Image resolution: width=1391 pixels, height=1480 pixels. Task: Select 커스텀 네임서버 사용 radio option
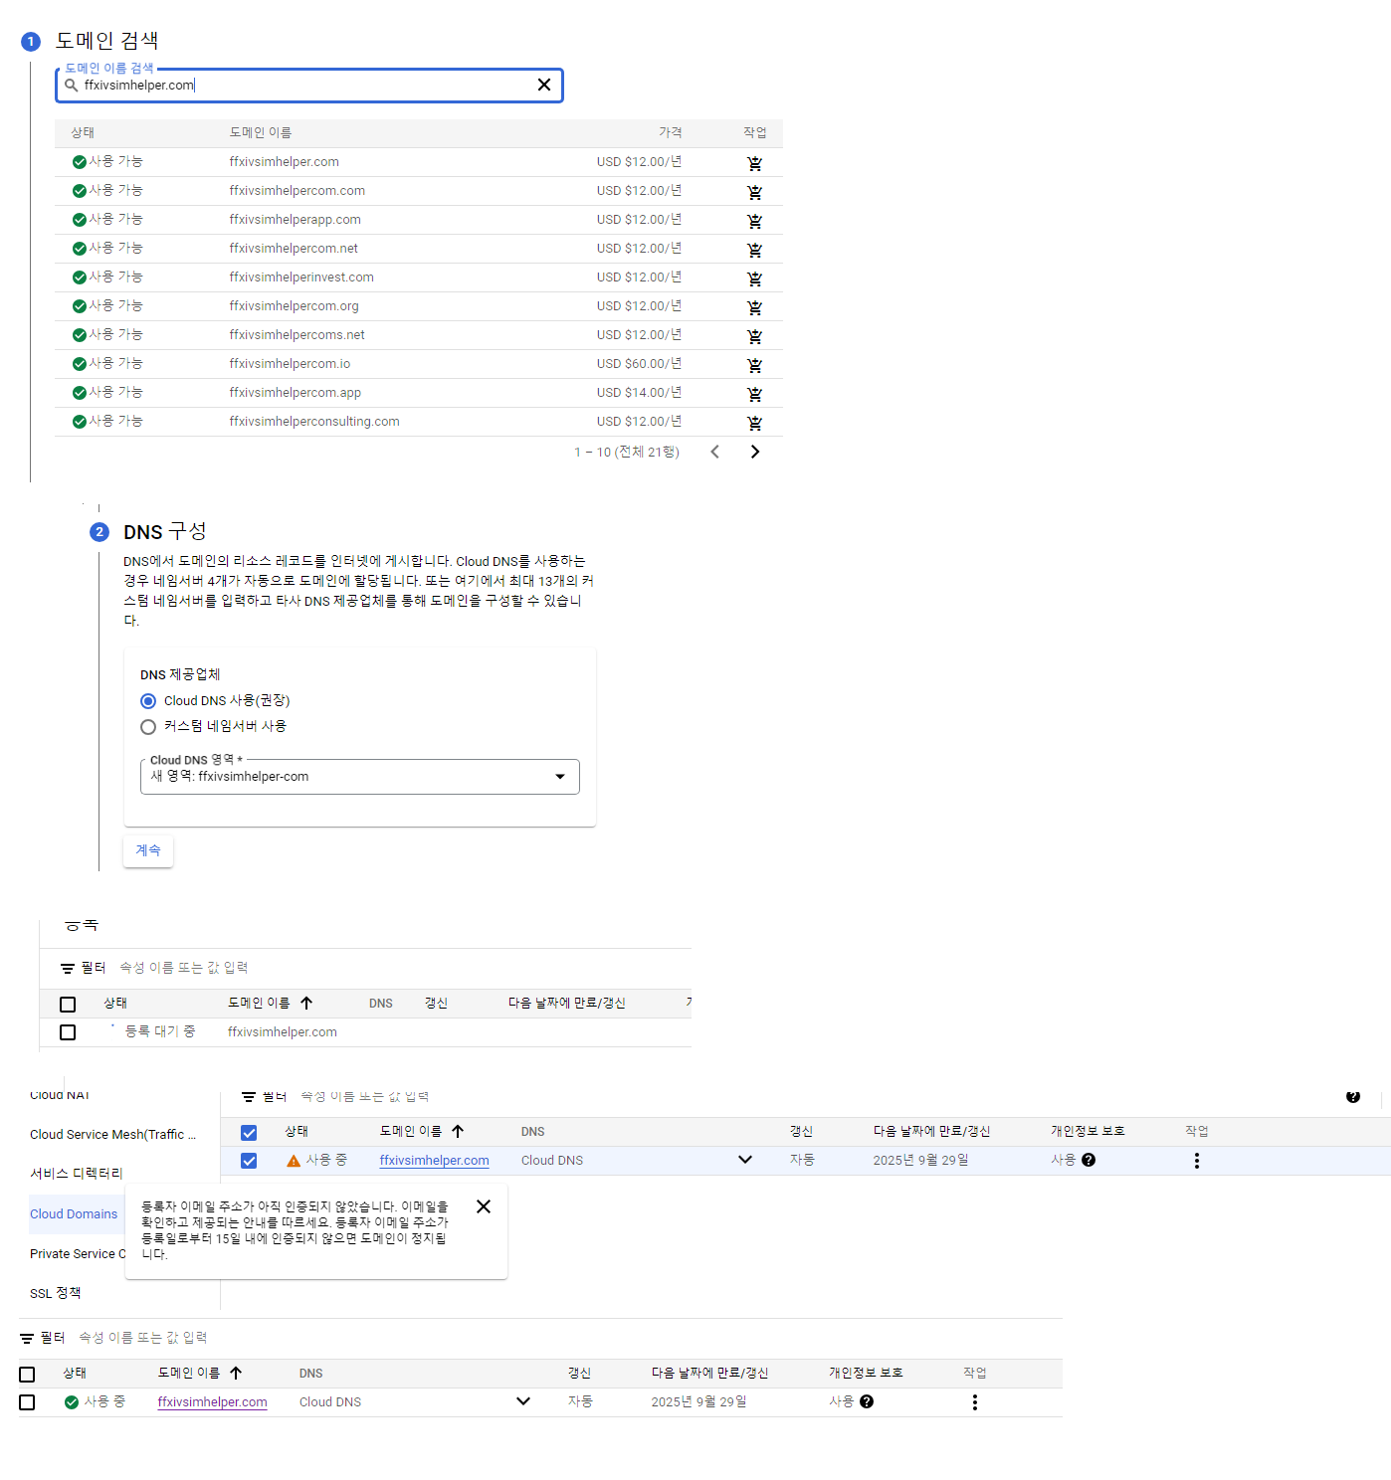148,727
